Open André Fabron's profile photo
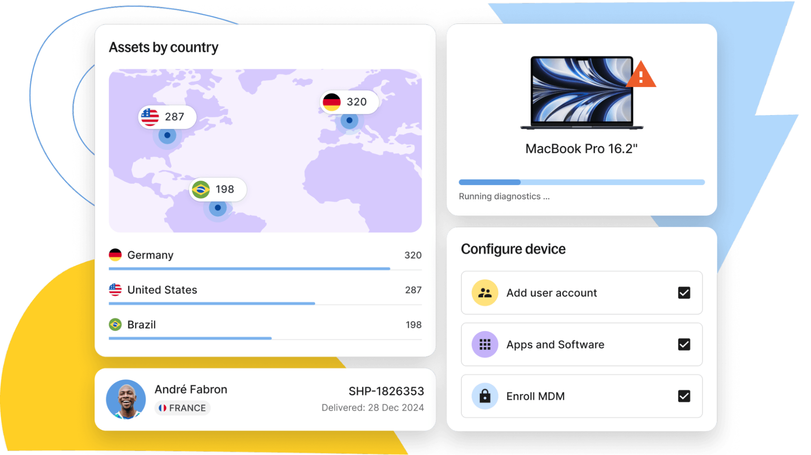 tap(126, 399)
